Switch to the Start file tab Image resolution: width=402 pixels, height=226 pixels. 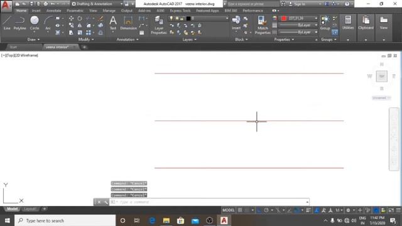[13, 47]
